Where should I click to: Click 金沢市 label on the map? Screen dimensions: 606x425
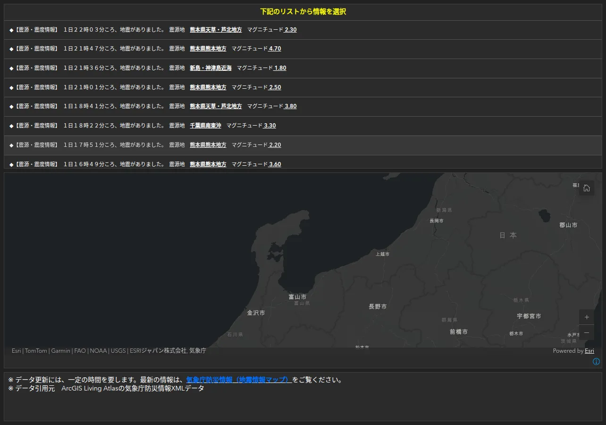256,313
